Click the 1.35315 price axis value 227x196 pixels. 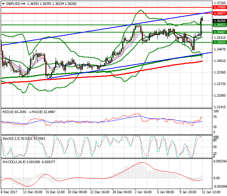point(220,38)
